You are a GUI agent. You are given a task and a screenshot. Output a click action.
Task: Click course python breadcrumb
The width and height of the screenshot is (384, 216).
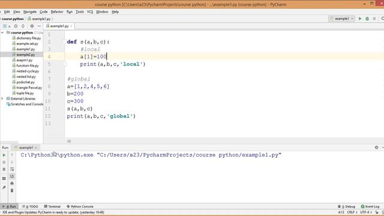13,19
